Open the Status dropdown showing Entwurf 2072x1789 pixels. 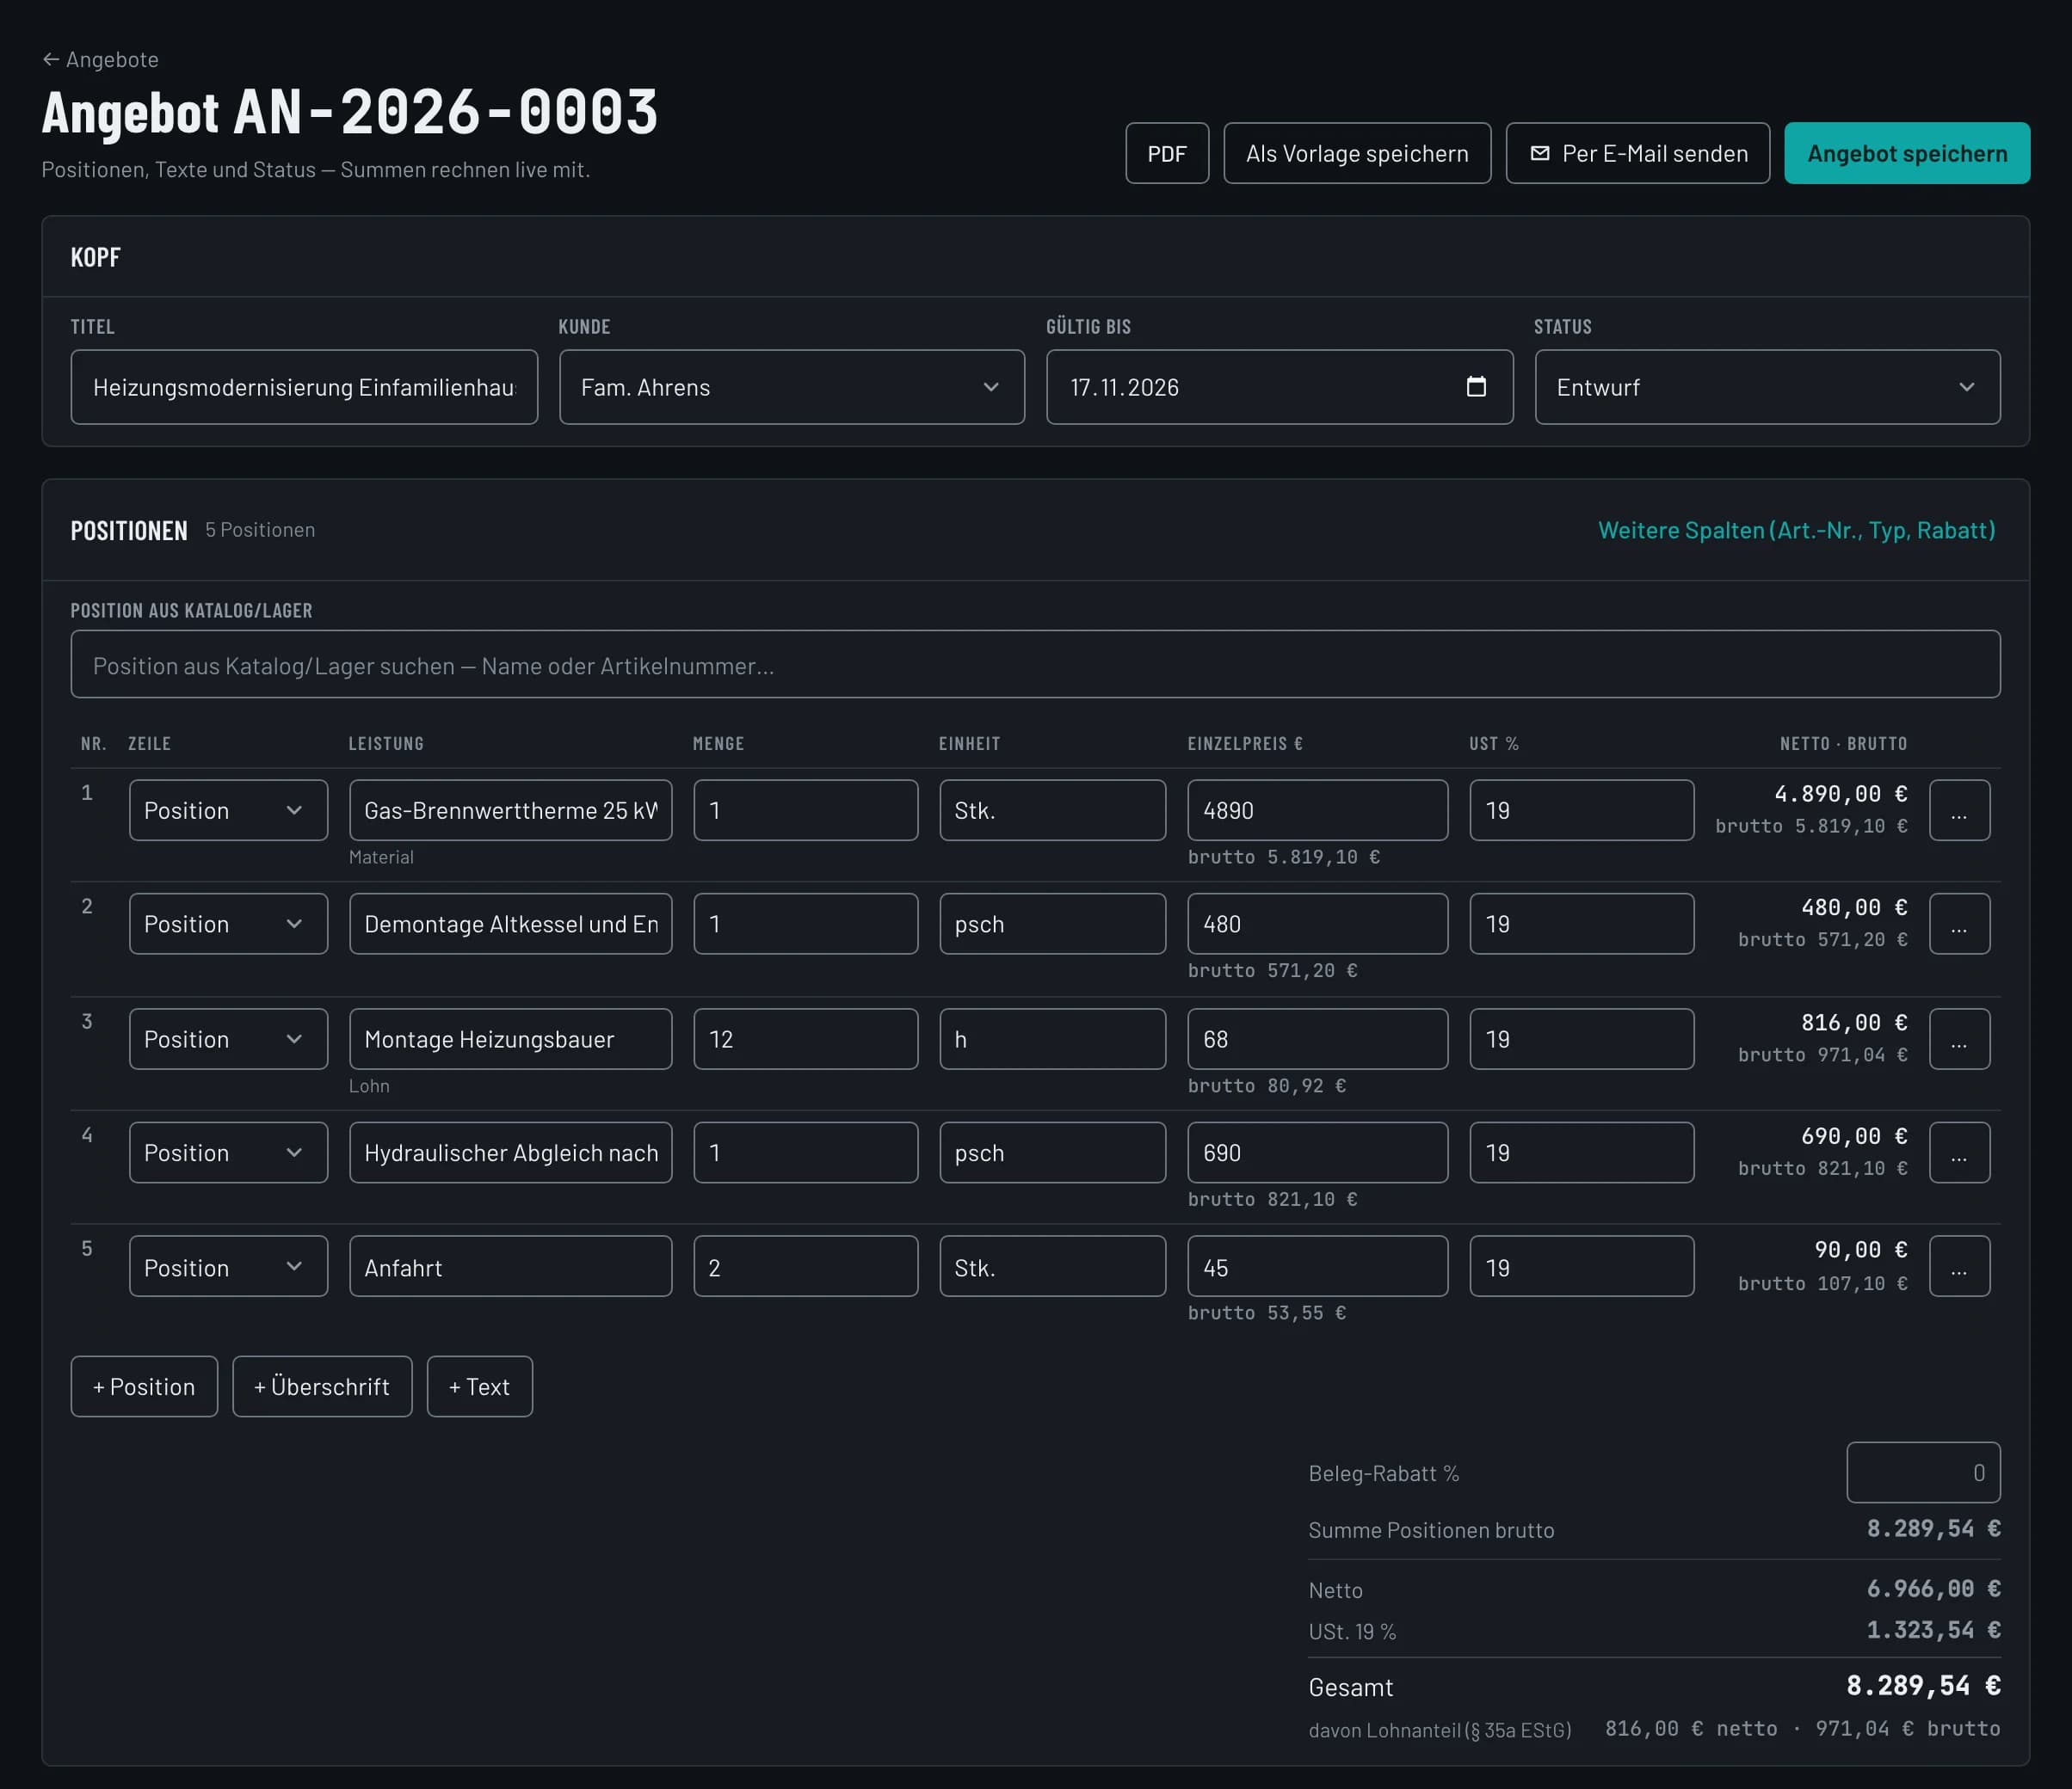coord(1767,387)
